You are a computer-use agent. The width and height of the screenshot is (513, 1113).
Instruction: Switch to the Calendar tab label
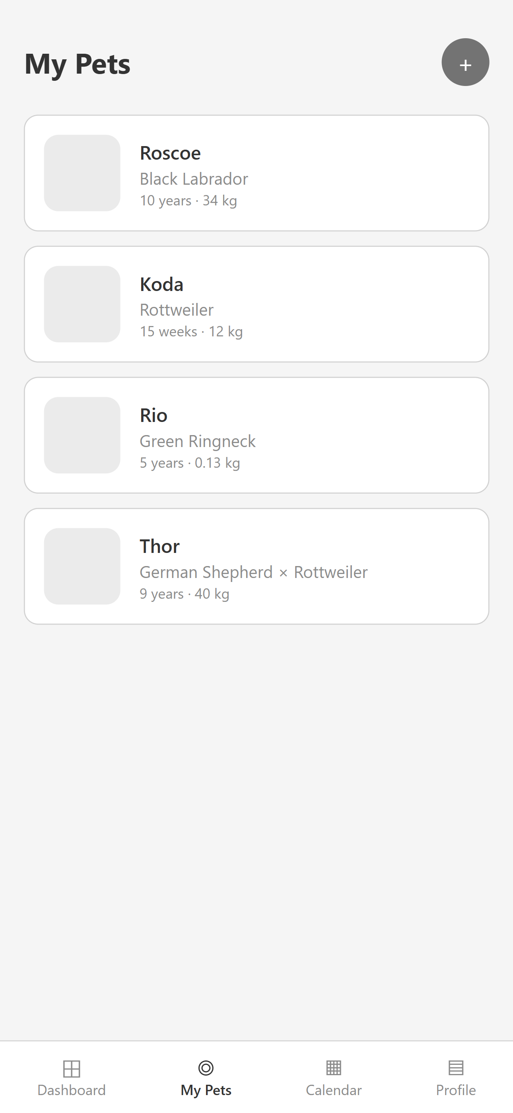[x=333, y=1090]
